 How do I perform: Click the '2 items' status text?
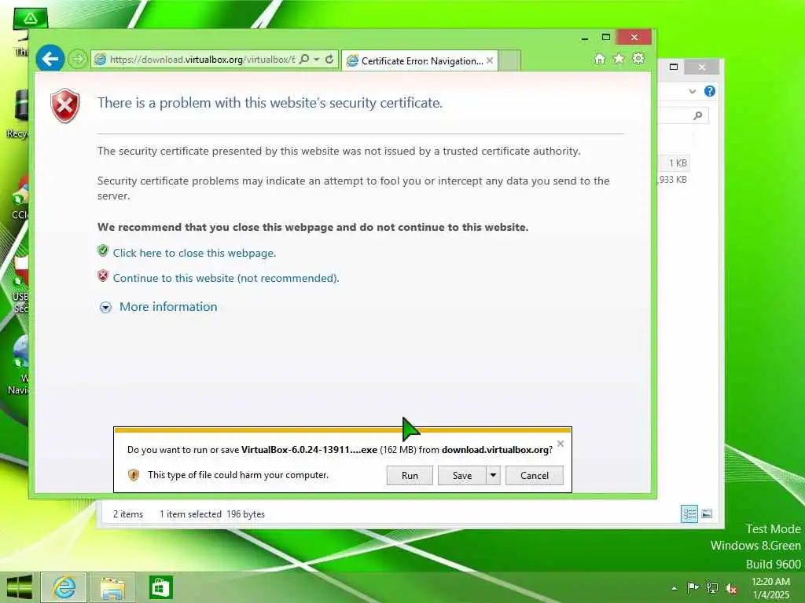click(x=128, y=514)
